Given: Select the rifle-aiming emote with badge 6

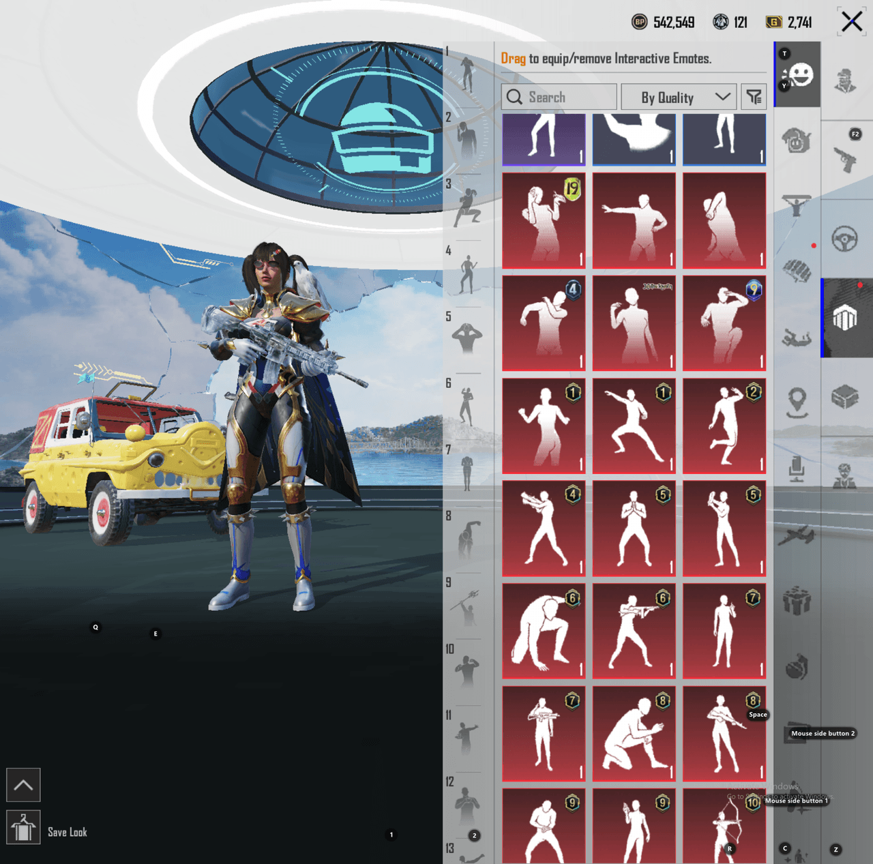Looking at the screenshot, I should (634, 631).
